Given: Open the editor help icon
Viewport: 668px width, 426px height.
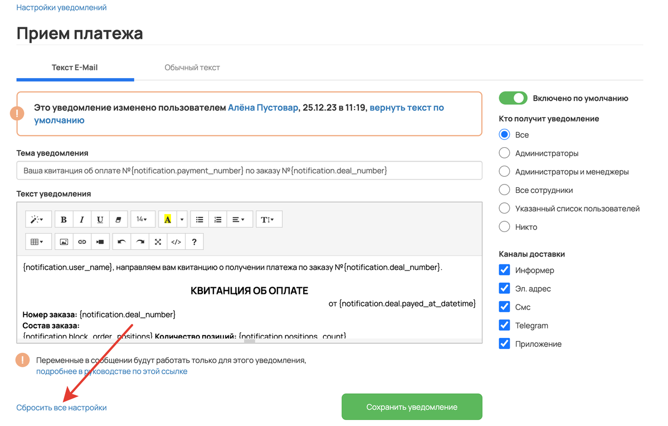Looking at the screenshot, I should point(194,241).
